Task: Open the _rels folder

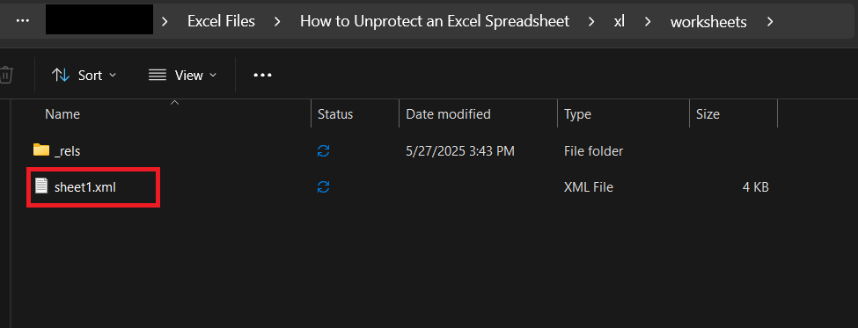Action: click(41, 150)
